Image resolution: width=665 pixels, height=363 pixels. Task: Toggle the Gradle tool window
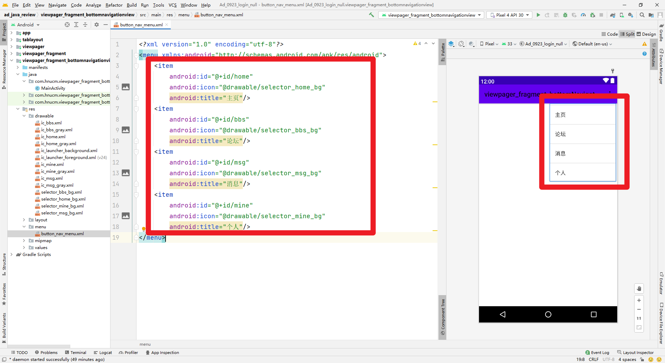pos(661,33)
